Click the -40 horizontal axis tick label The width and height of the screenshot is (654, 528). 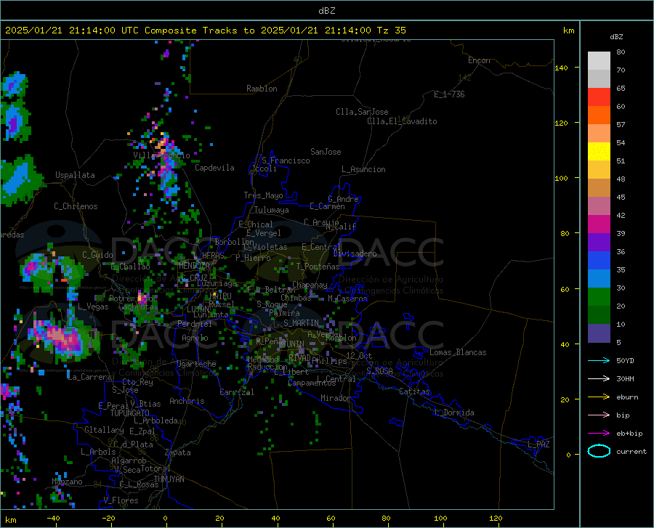coord(53,519)
